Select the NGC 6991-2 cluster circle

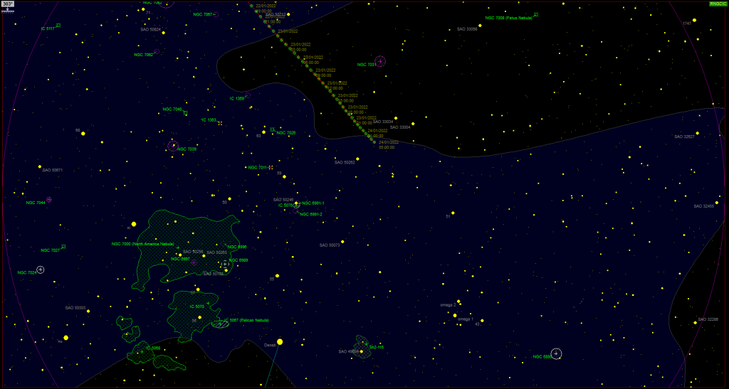click(x=295, y=211)
